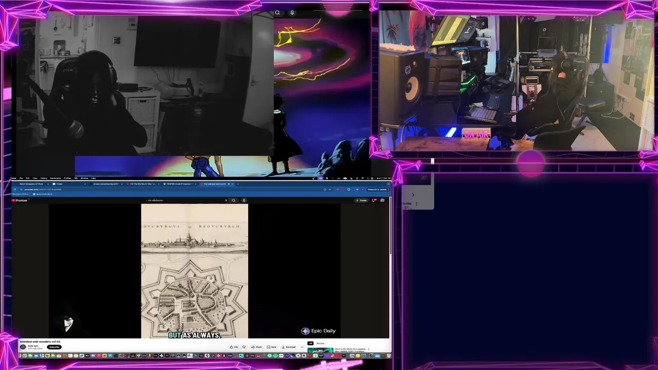The width and height of the screenshot is (658, 370).
Task: Bookmark this page with the star icon
Action: pyautogui.click(x=330, y=190)
